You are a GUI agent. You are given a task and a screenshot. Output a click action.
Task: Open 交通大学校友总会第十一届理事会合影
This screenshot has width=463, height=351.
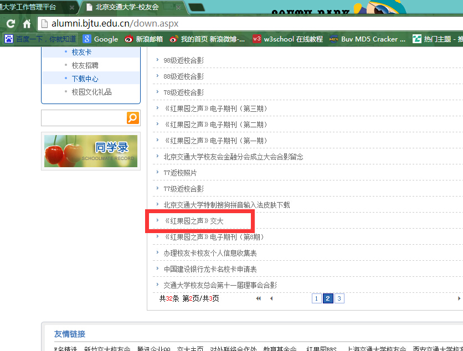pos(220,285)
